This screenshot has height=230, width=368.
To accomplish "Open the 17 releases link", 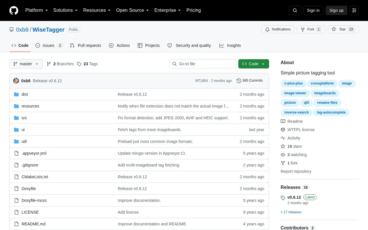I will point(291,212).
